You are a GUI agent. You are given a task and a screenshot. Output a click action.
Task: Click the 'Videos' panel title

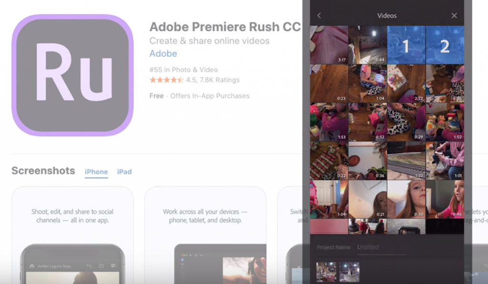[387, 16]
